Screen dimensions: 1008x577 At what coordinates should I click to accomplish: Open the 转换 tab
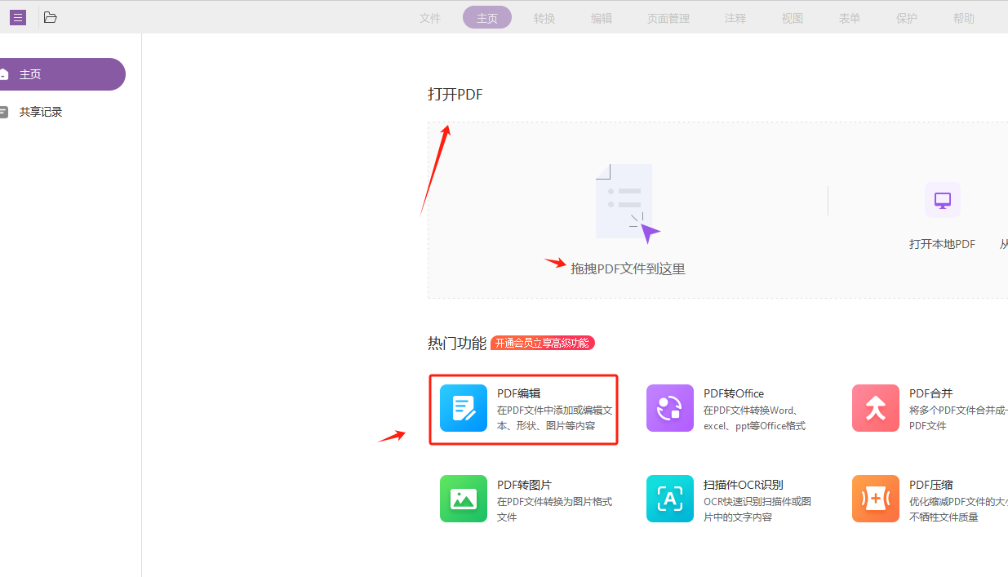tap(544, 17)
